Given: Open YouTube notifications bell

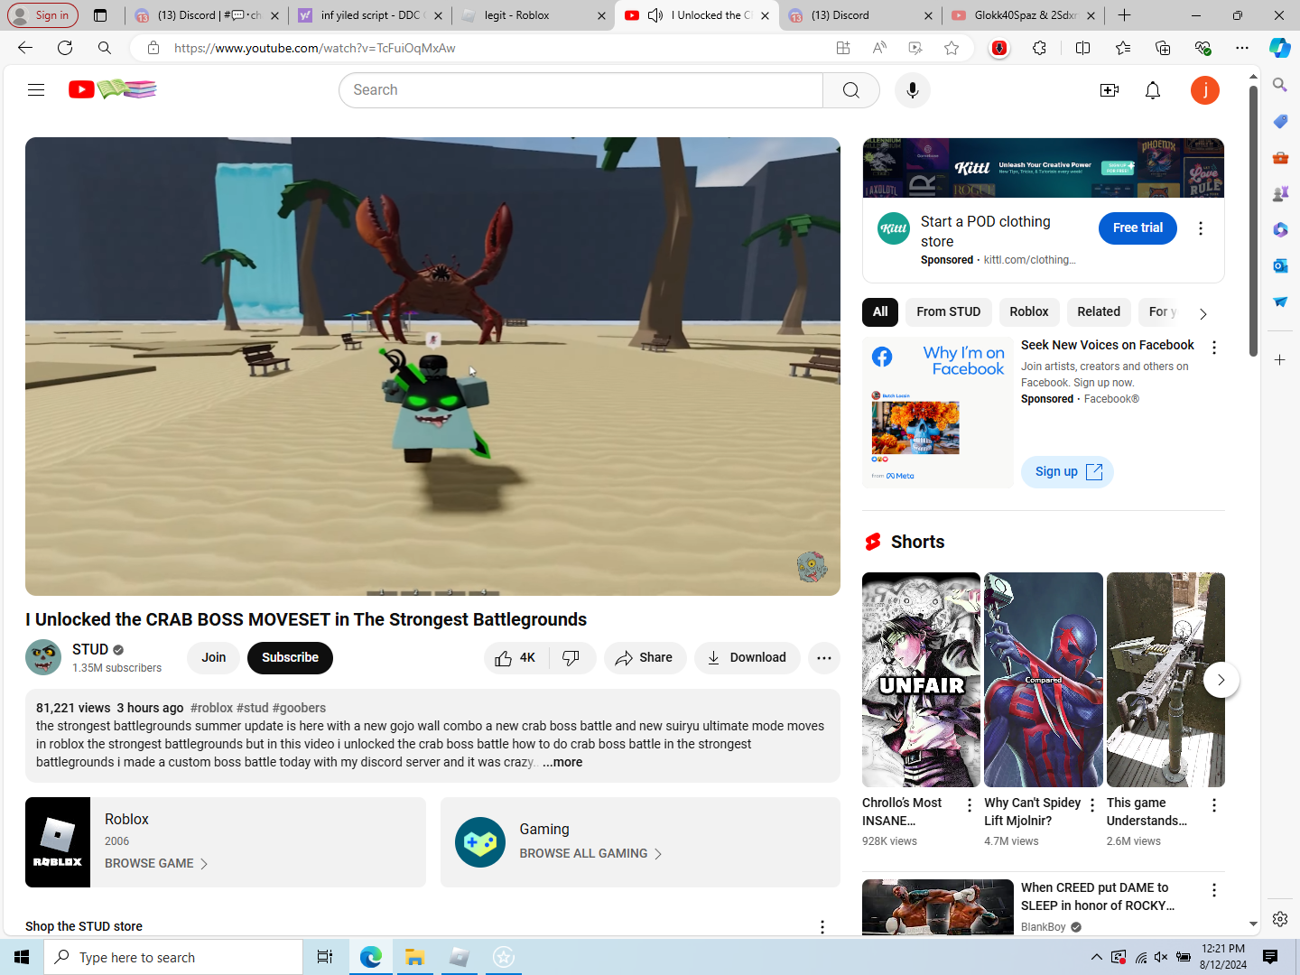Looking at the screenshot, I should tap(1153, 90).
